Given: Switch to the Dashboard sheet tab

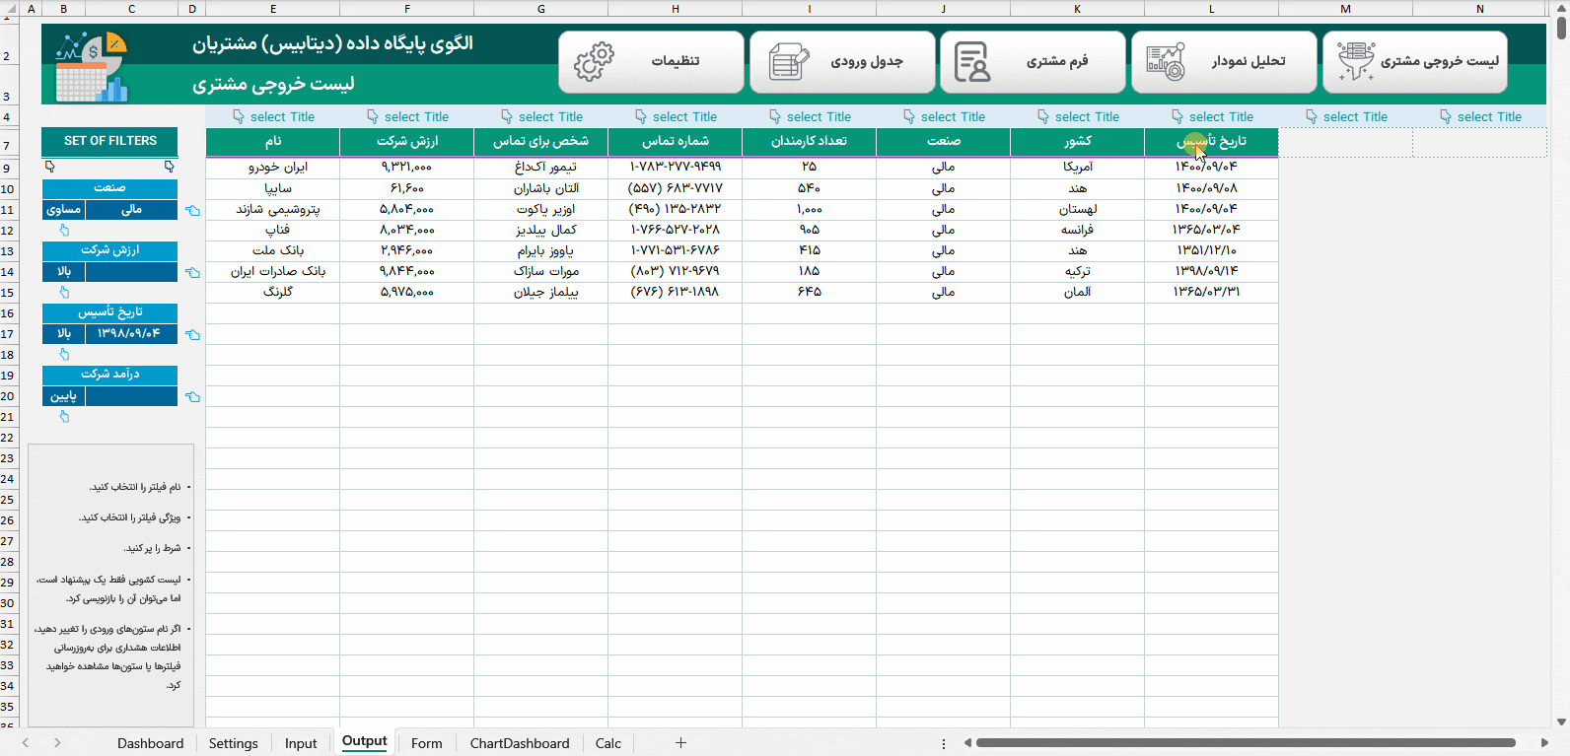Looking at the screenshot, I should [x=150, y=743].
